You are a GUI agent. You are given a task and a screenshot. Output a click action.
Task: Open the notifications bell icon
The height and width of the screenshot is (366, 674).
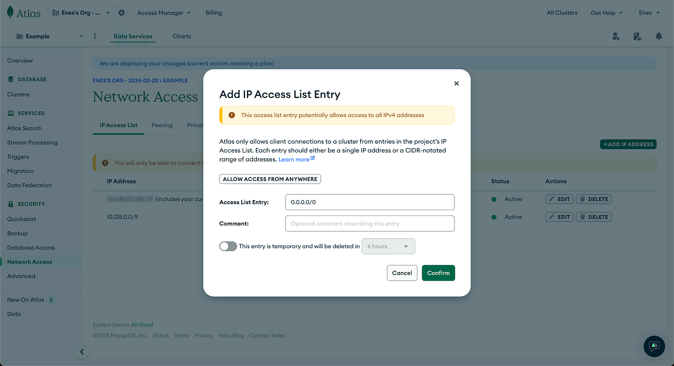click(x=659, y=36)
